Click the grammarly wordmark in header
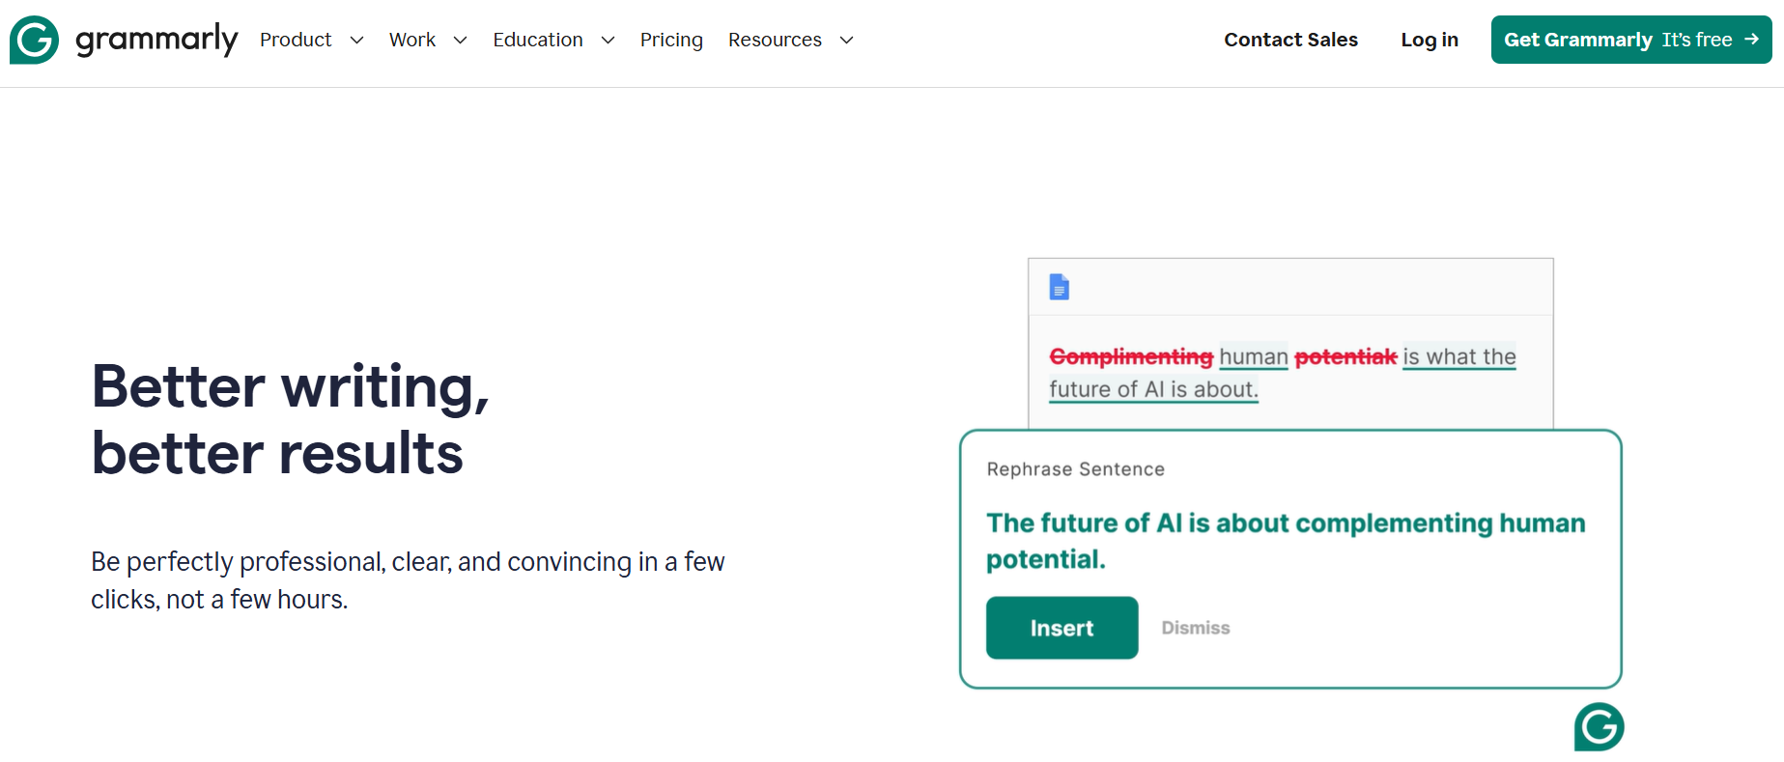 coord(156,40)
